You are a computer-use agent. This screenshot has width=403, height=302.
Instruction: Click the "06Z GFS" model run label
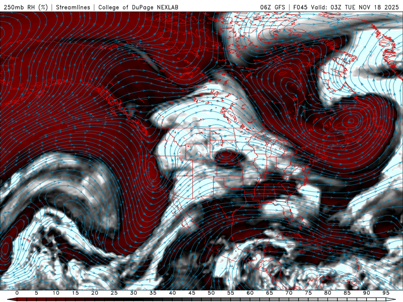273,7
